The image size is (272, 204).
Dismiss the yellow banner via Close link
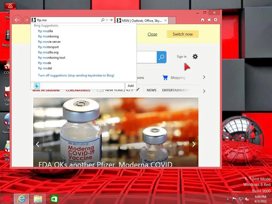pyautogui.click(x=152, y=34)
